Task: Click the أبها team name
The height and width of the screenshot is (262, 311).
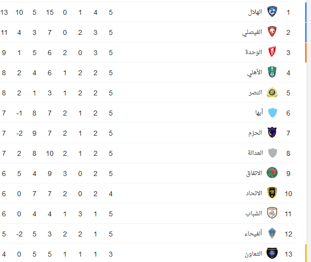Action: pyautogui.click(x=259, y=113)
